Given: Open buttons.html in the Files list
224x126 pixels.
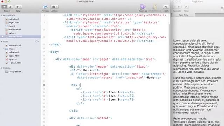Looking at the screenshot, I should coord(15,45).
